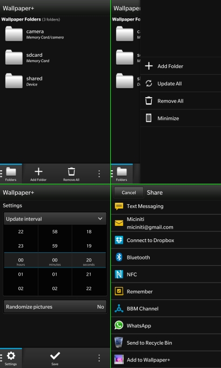The width and height of the screenshot is (221, 368).
Task: Share via WhatsApp
Action: (x=166, y=325)
